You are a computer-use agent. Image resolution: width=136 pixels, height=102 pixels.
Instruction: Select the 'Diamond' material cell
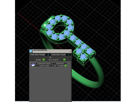[x=60, y=63]
